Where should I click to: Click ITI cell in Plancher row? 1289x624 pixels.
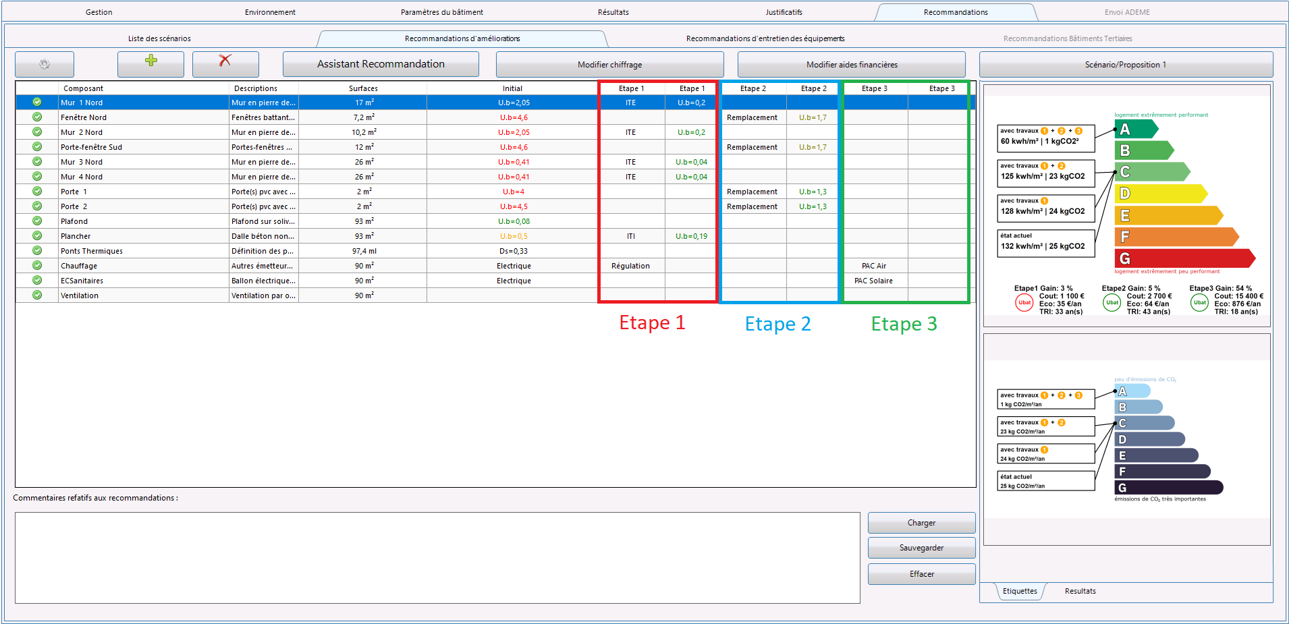coord(630,236)
